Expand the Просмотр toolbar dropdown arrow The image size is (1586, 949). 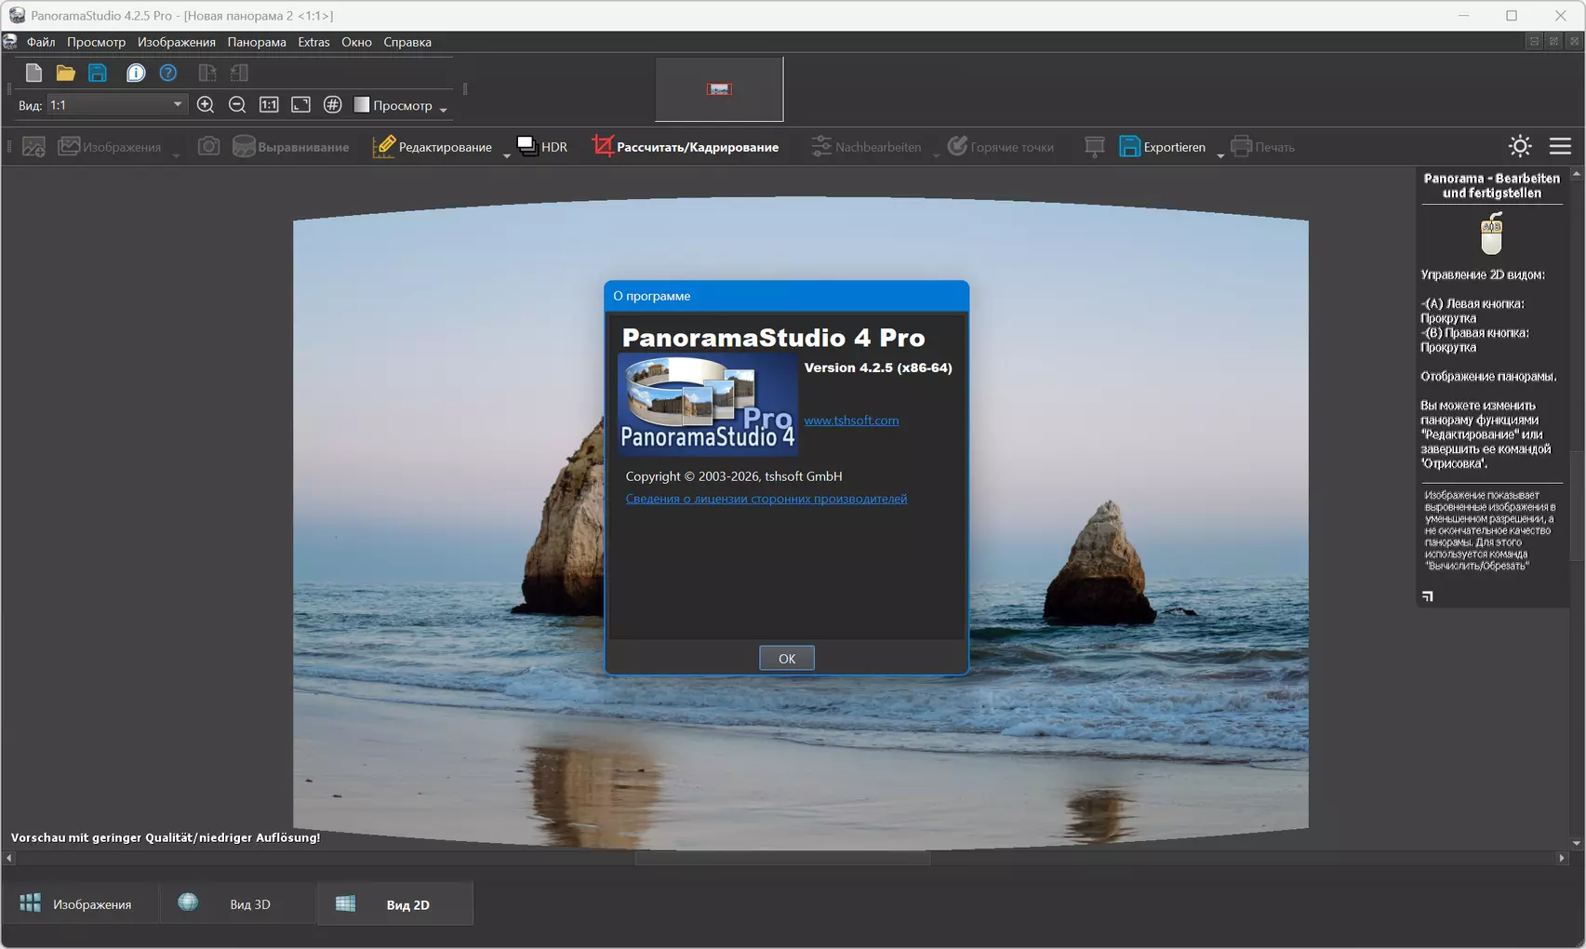444,109
